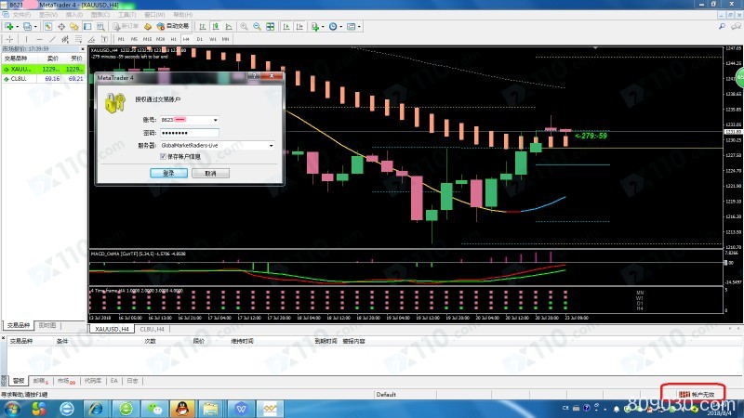Expand the Templates dropdown arrow
The height and width of the screenshot is (418, 744).
point(359,27)
